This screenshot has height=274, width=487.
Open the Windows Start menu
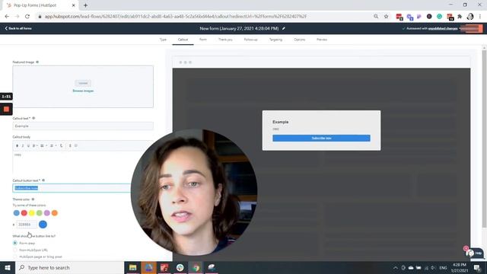(7, 267)
